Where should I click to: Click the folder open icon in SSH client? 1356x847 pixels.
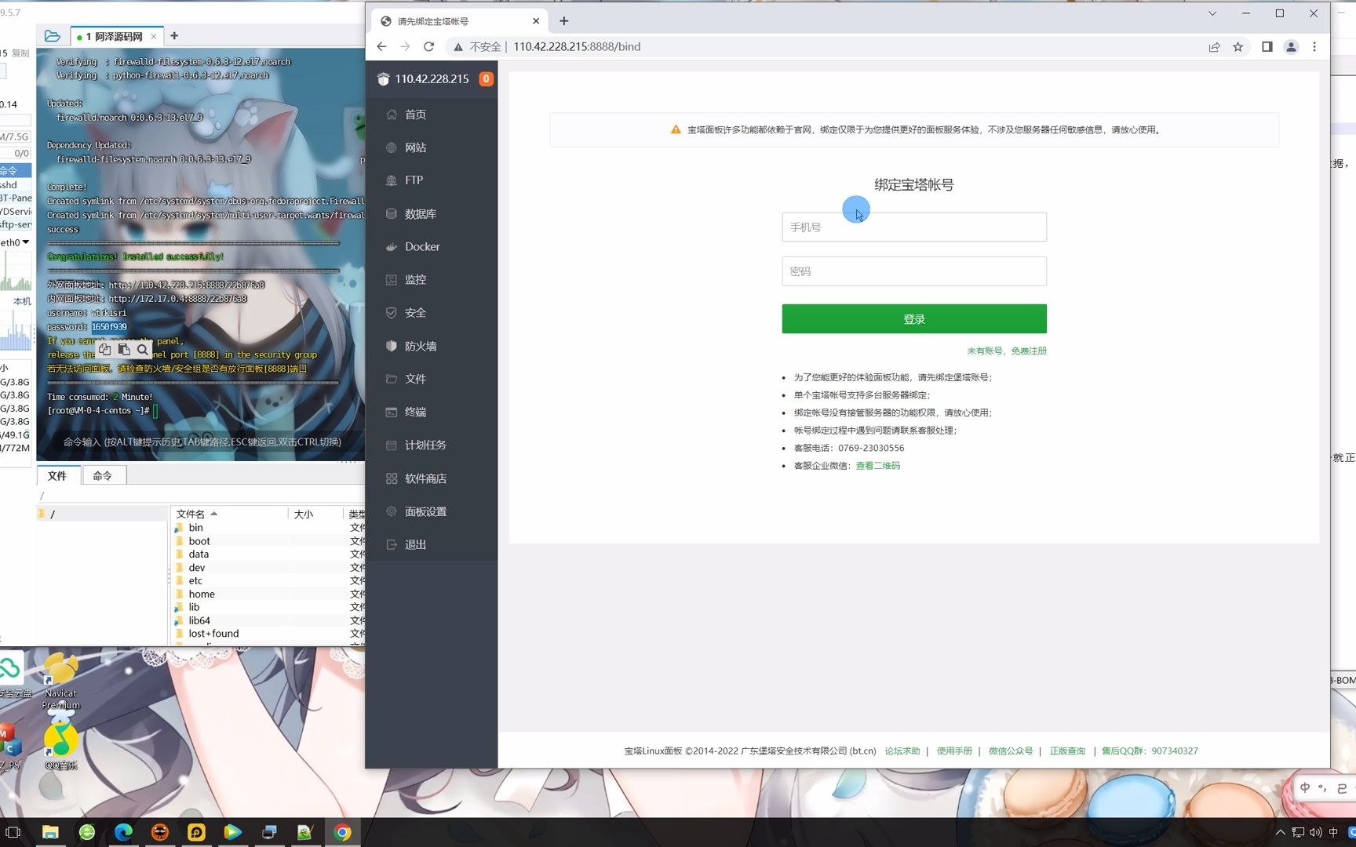(53, 36)
